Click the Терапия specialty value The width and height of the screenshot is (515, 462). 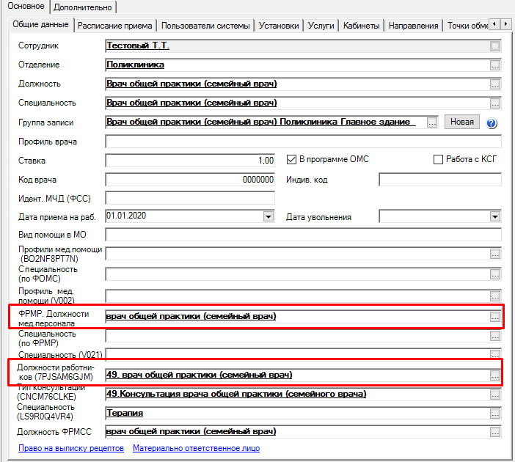(125, 413)
